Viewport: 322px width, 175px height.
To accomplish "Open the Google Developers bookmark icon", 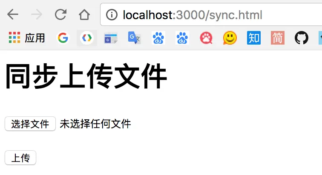I will click(86, 38).
